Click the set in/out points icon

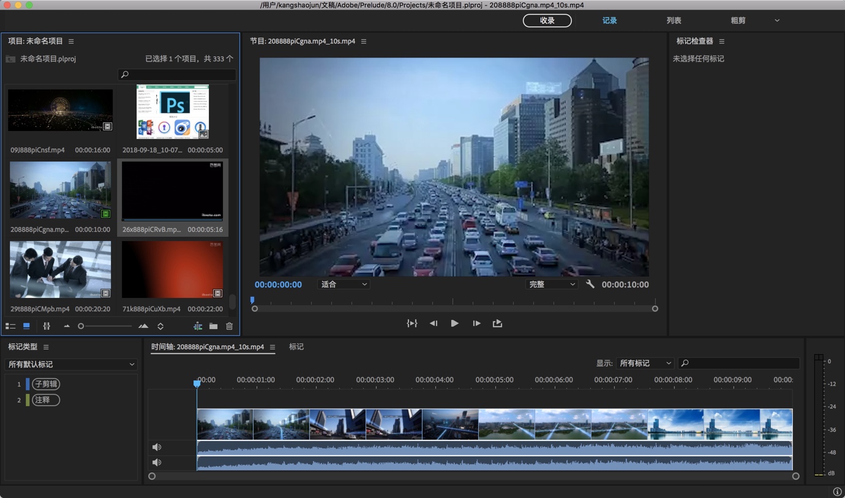pos(412,323)
